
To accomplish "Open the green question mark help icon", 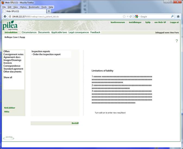I will tap(176, 41).
